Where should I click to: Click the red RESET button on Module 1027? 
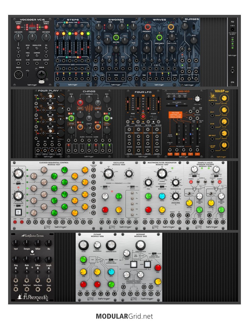click(x=22, y=222)
